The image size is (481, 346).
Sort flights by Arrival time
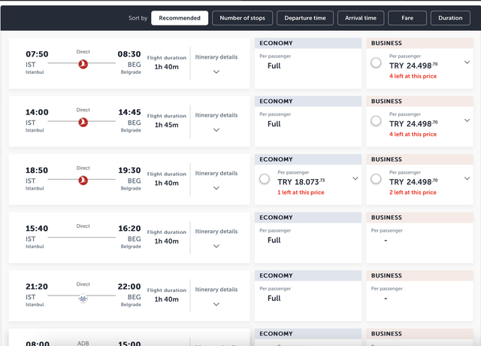(361, 18)
